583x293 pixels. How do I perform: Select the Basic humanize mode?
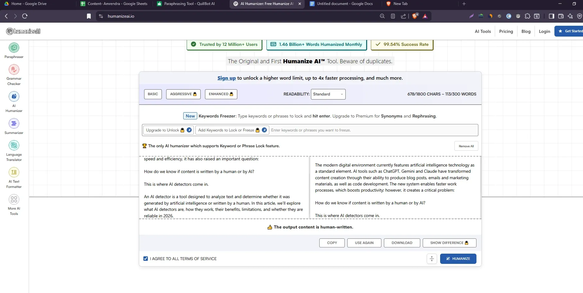[153, 94]
